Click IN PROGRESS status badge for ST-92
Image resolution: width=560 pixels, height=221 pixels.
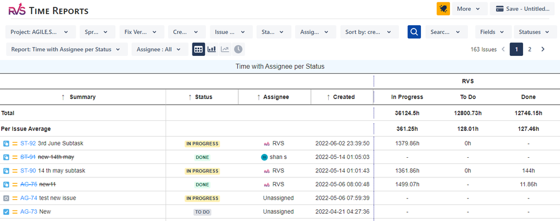(202, 144)
